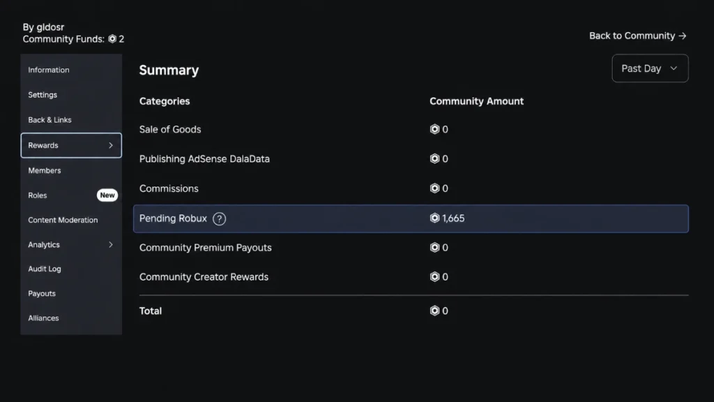Open the Information sidebar section

[71, 70]
